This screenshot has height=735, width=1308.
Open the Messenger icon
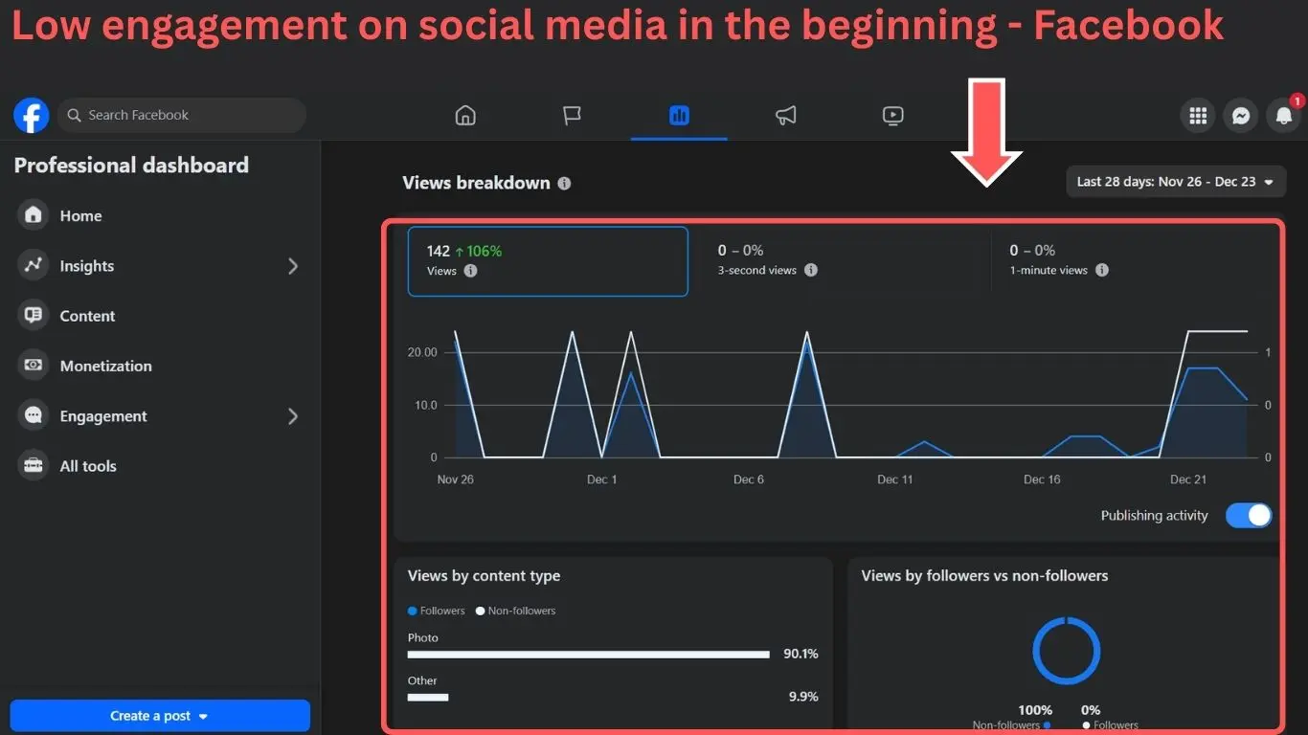[x=1241, y=116]
